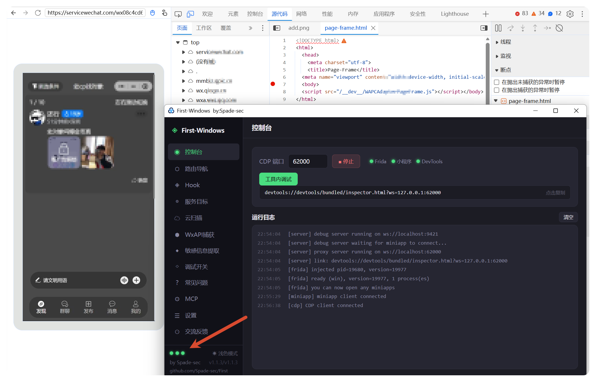Click the Step over debugger icon
596x382 pixels.
(x=511, y=28)
